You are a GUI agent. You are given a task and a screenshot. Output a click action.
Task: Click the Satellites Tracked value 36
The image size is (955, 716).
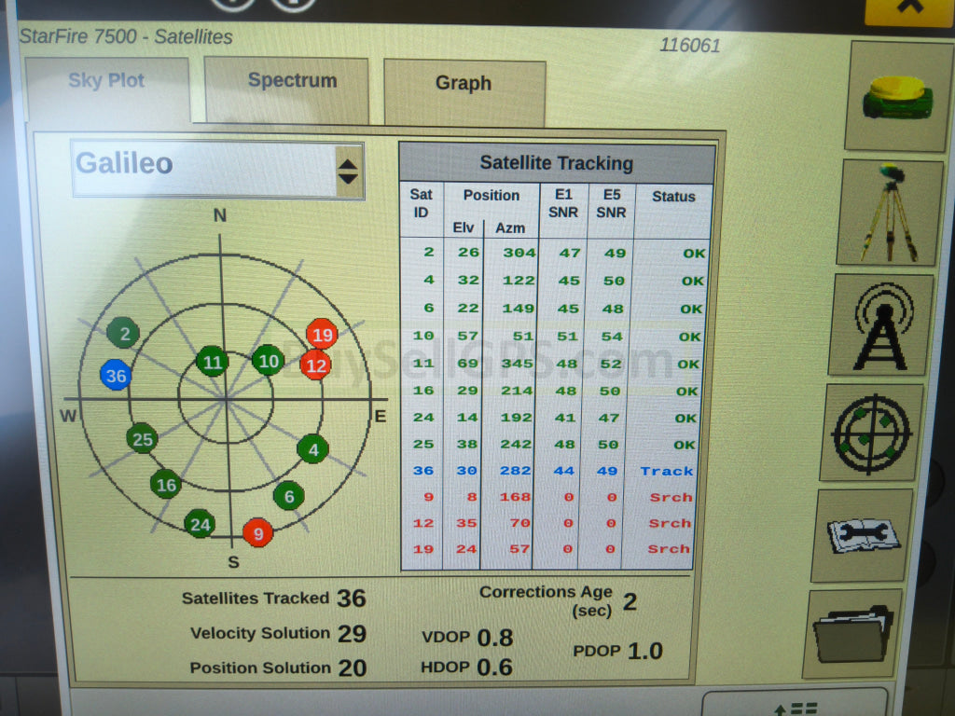click(x=352, y=599)
